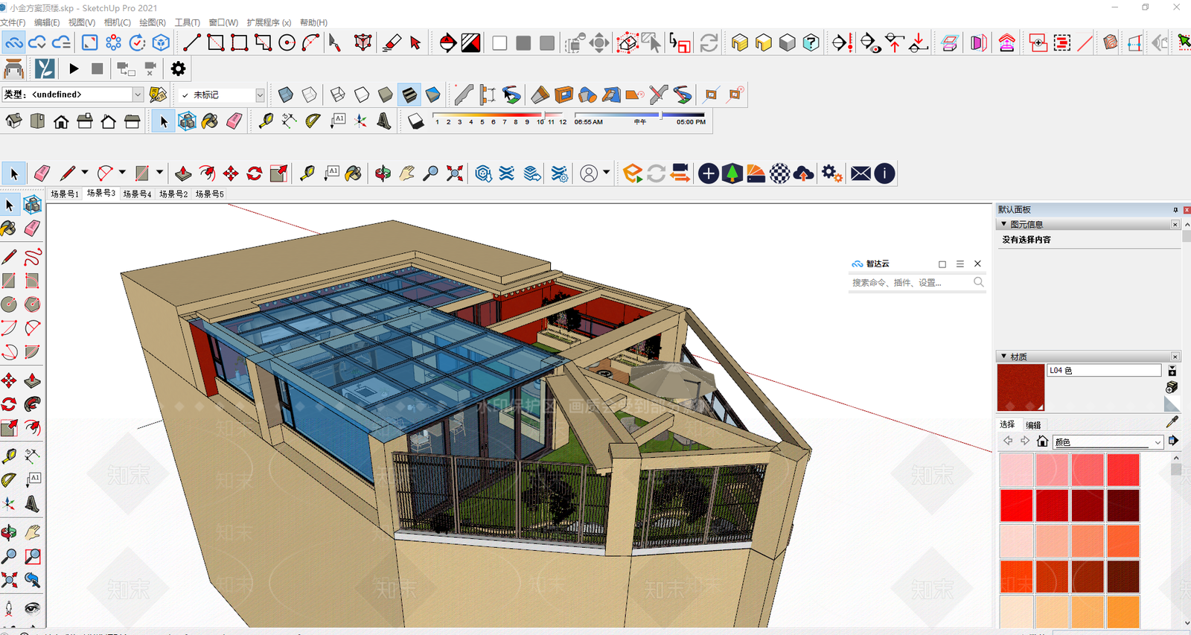Expand the materials 颜色 collection dropdown
This screenshot has height=635, width=1191.
click(x=1158, y=442)
